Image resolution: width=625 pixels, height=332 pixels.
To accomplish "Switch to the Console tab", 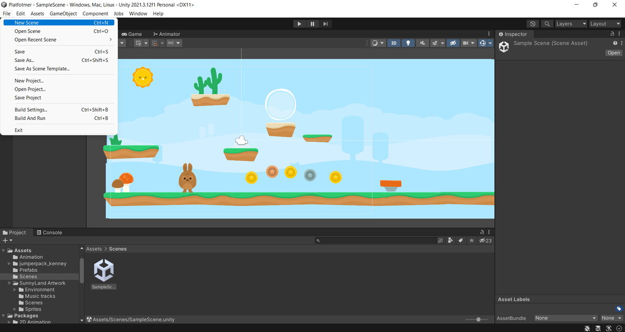I will pyautogui.click(x=49, y=232).
